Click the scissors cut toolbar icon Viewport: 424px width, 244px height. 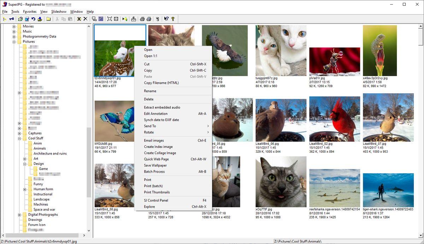pyautogui.click(x=57, y=19)
